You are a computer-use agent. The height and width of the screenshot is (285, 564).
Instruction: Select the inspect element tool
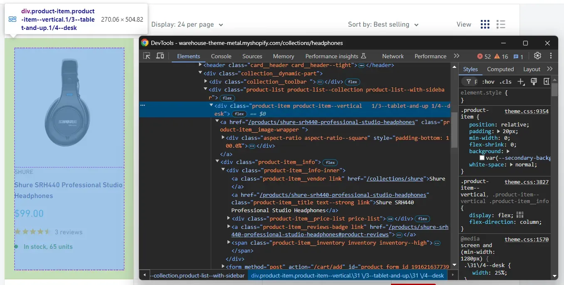146,56
